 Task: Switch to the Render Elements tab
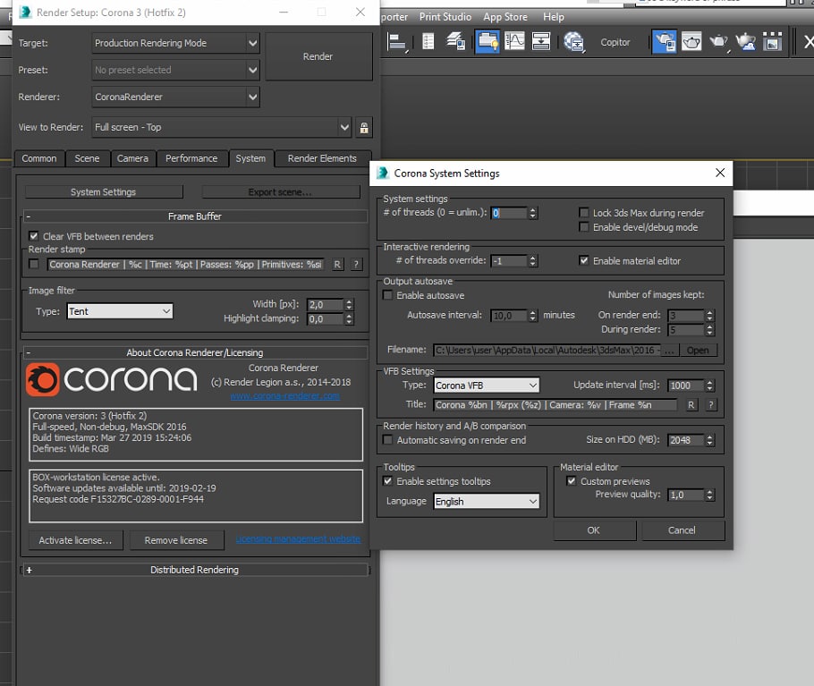[x=322, y=159]
